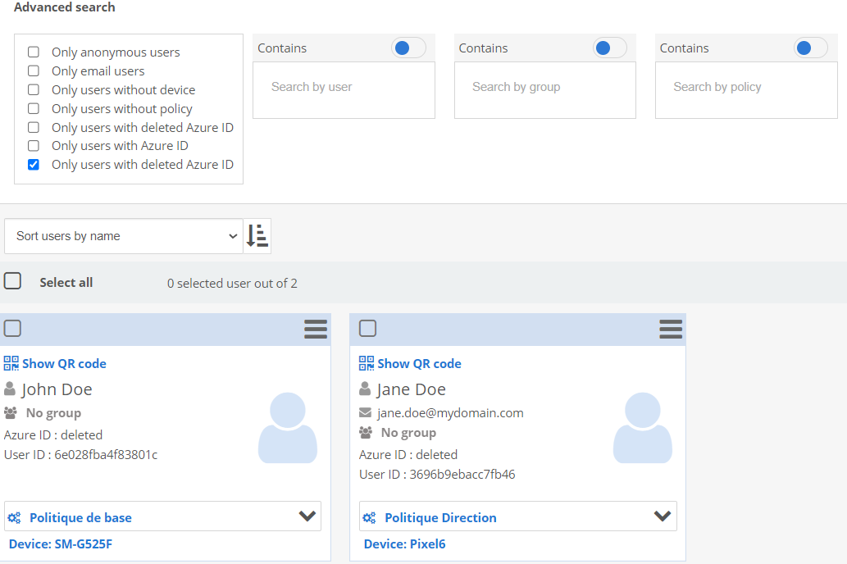Image resolution: width=847 pixels, height=564 pixels.
Task: Check the Only anonymous users checkbox
Action: pos(34,52)
